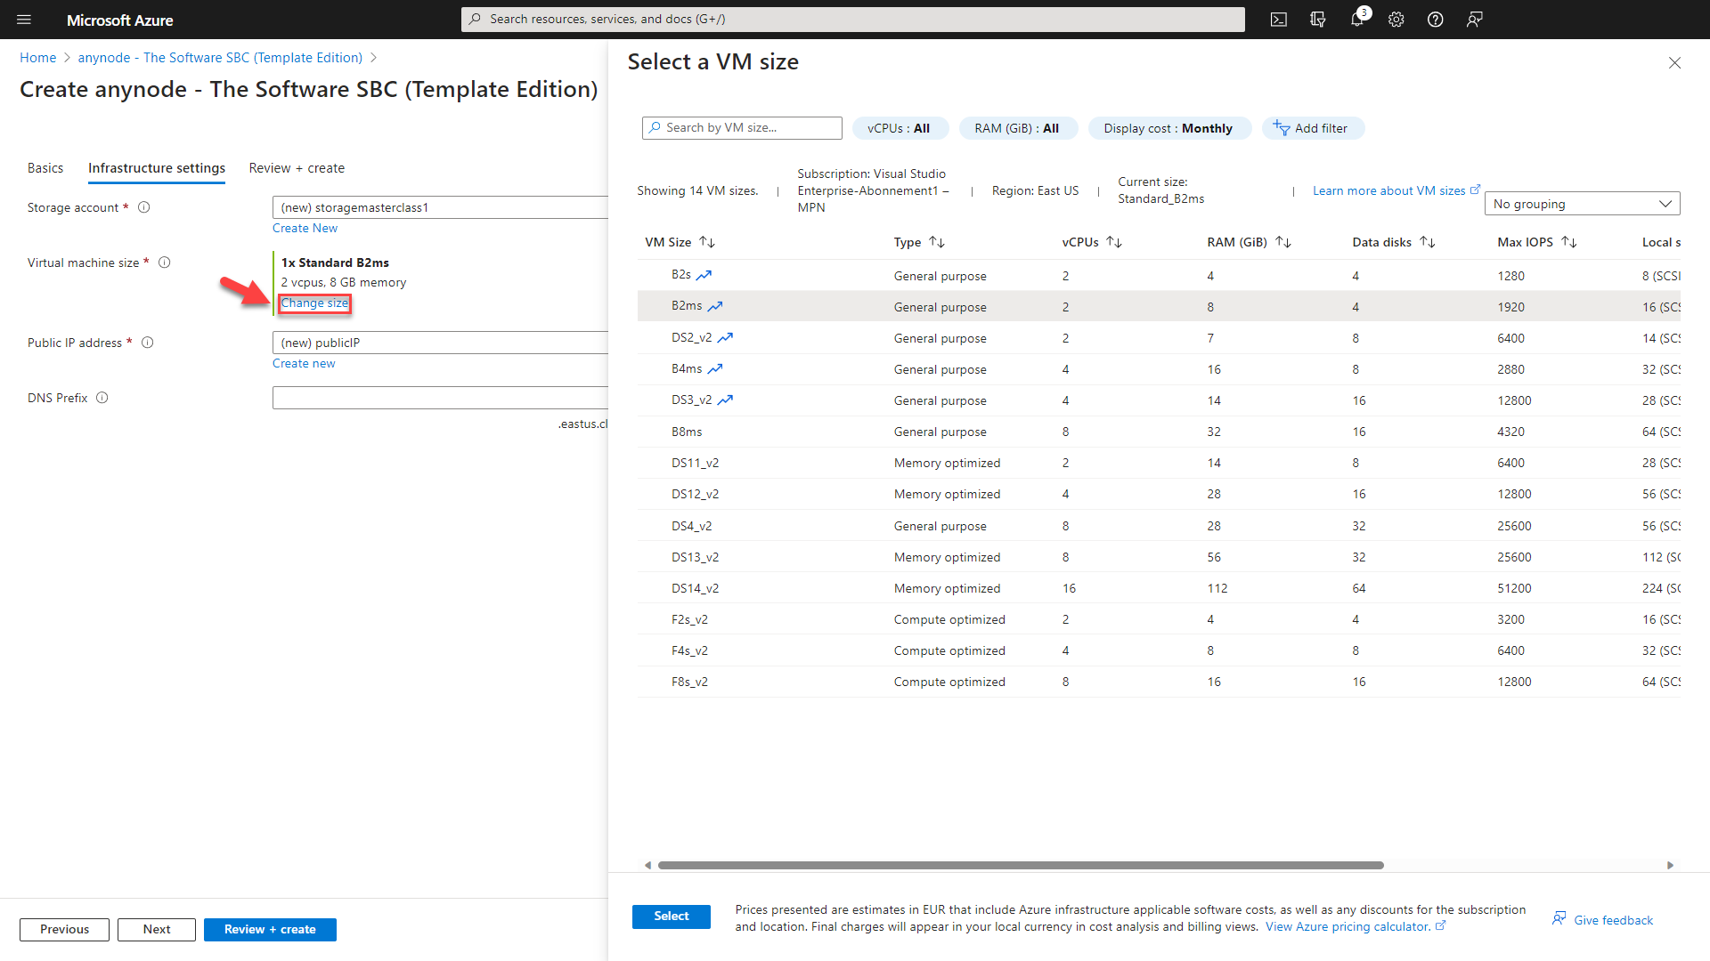Click the Give feedback link
Screen dimensions: 1710x961
tap(1602, 920)
